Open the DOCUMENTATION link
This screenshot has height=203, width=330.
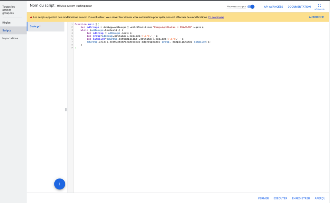pyautogui.click(x=299, y=7)
